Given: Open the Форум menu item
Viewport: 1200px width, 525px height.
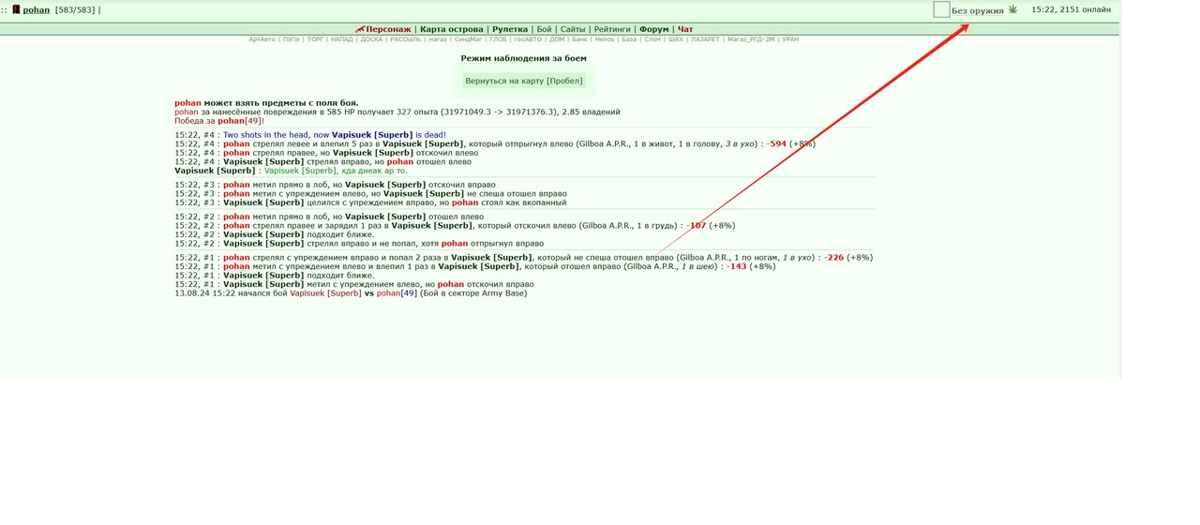Looking at the screenshot, I should [x=654, y=29].
